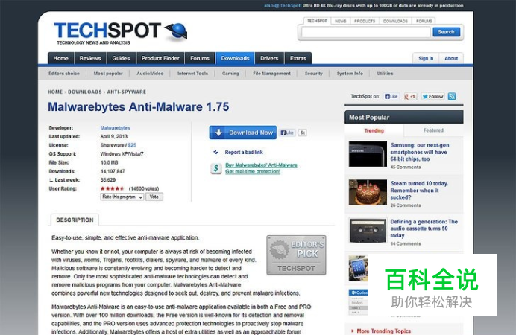516x335 pixels.
Task: Click the Editor's Pick badge
Action: coord(296,255)
